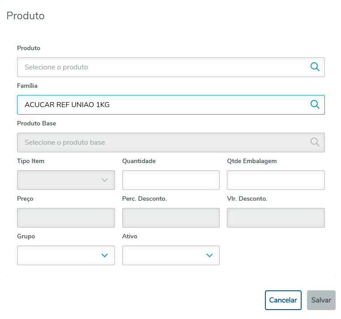Viewport: 341px width, 319px height.
Task: Click the 'Produto' dialog title heading
Action: [26, 16]
